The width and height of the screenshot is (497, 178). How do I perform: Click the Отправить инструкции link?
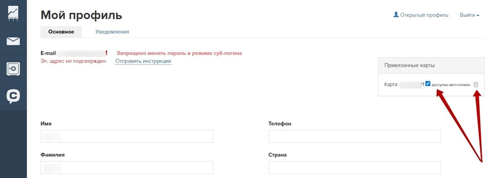pos(143,61)
